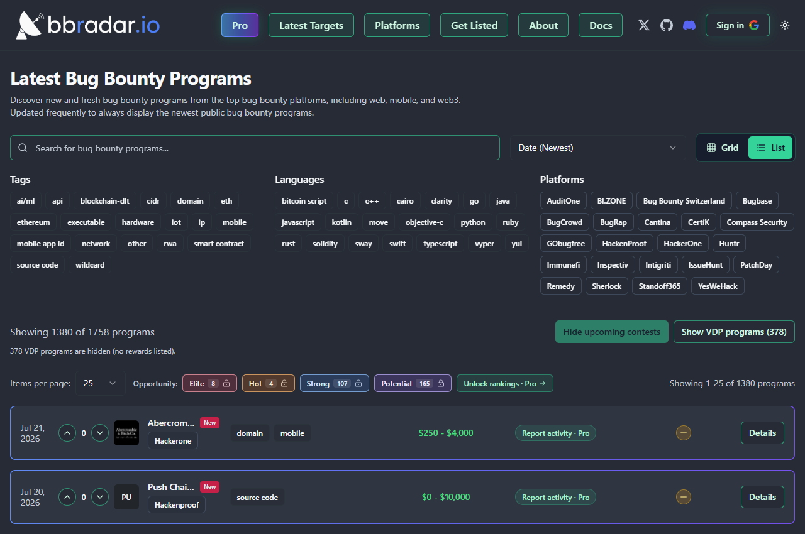The image size is (805, 534).
Task: Toggle light/dark theme sun icon
Action: coord(785,25)
